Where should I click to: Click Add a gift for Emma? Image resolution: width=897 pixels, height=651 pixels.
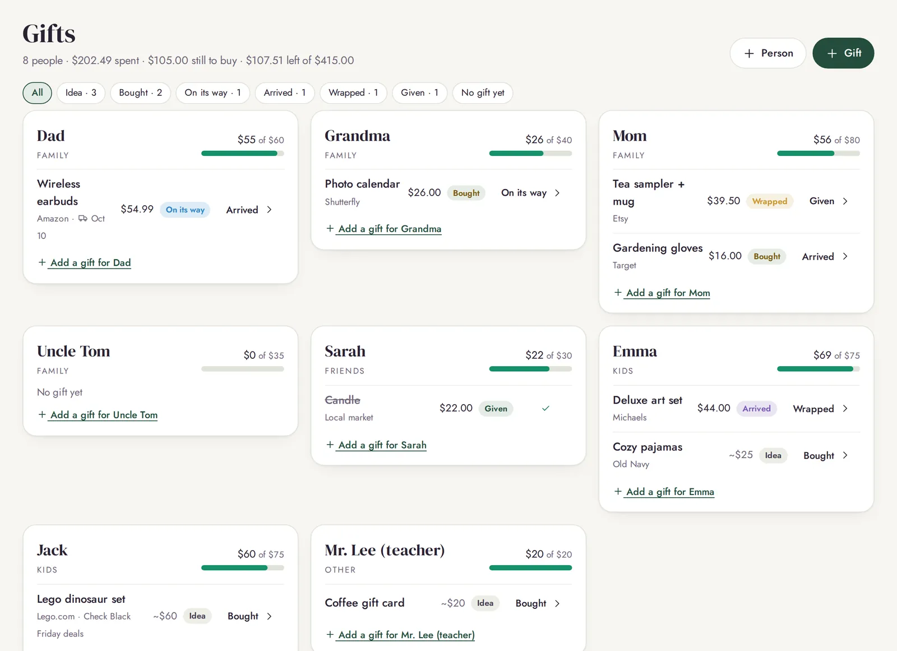pyautogui.click(x=670, y=492)
